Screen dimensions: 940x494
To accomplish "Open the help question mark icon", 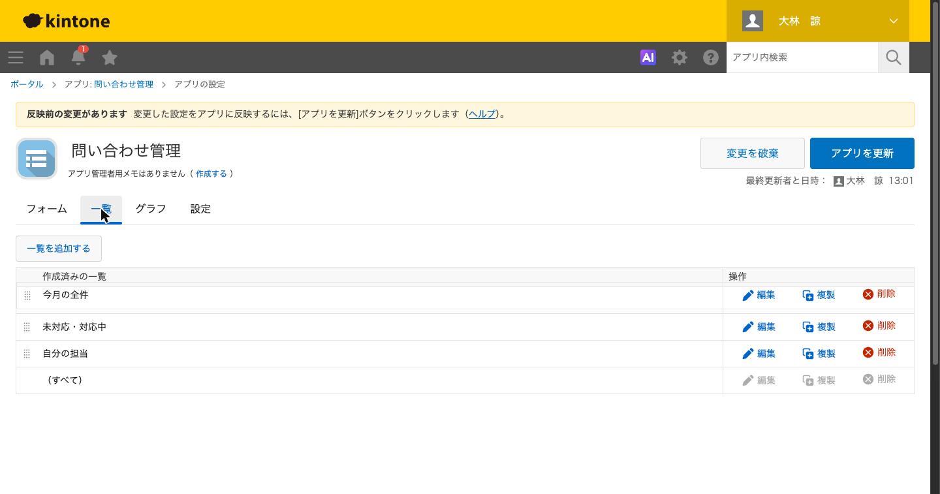I will coord(711,57).
